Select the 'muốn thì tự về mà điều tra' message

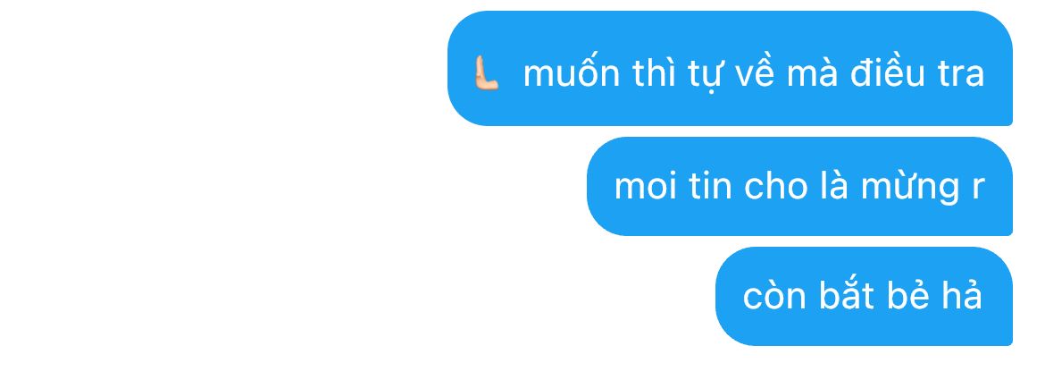click(730, 68)
